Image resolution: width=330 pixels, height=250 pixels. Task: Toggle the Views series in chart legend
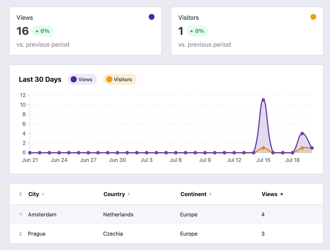(82, 79)
